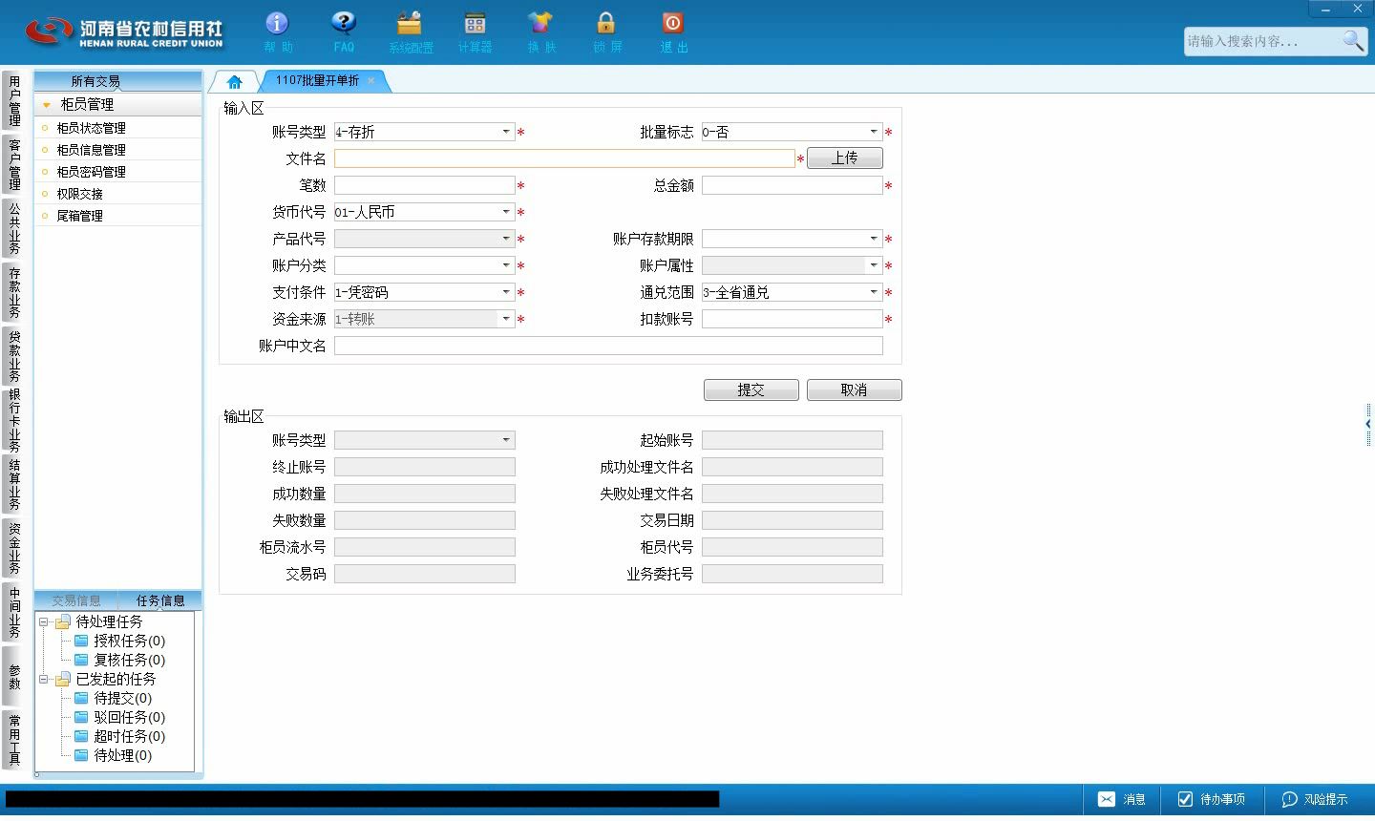This screenshot has height=821, width=1375.
Task: Focus the 扣款账号 input field
Action: point(793,319)
